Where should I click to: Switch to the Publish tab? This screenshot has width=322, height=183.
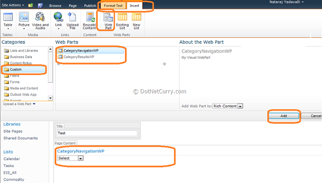point(90,6)
